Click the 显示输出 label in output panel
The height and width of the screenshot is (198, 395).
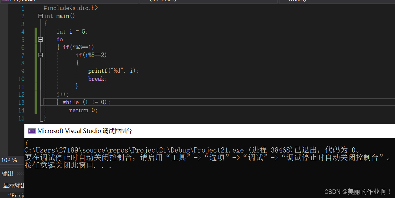[x=13, y=186]
